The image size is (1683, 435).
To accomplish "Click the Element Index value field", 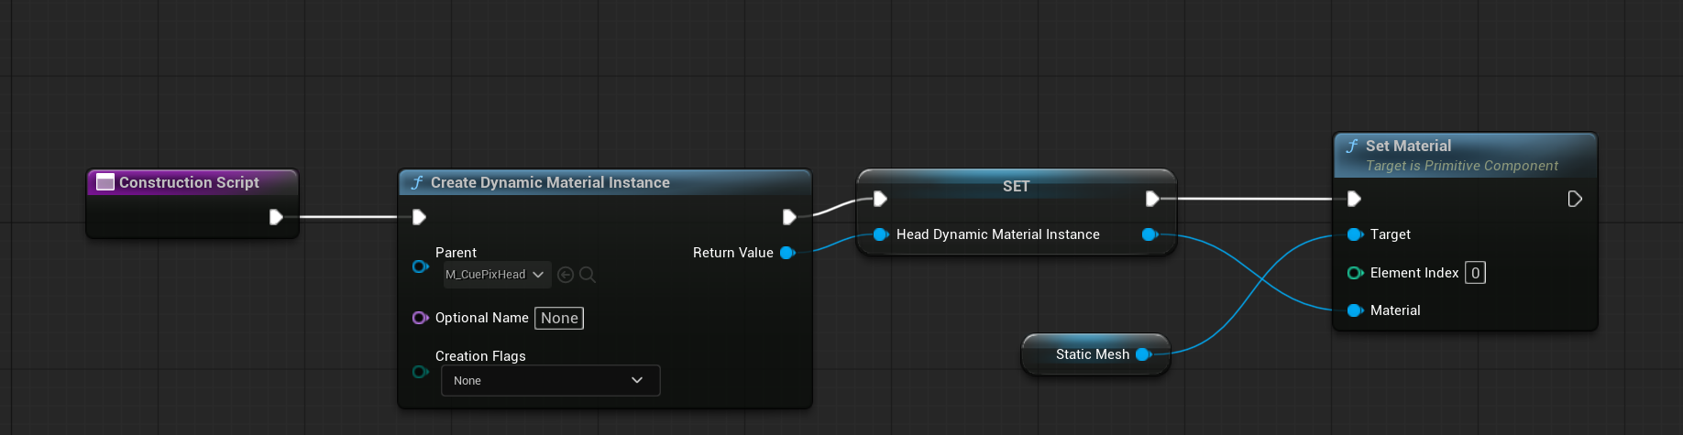I will pos(1475,273).
